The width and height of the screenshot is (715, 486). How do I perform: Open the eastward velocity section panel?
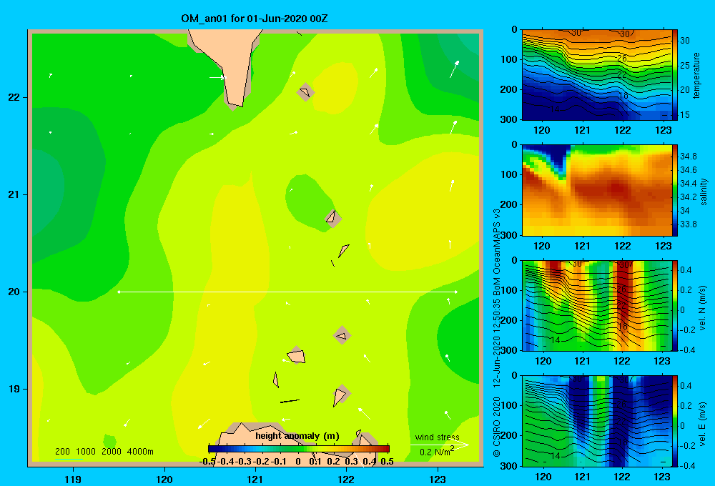(596, 421)
